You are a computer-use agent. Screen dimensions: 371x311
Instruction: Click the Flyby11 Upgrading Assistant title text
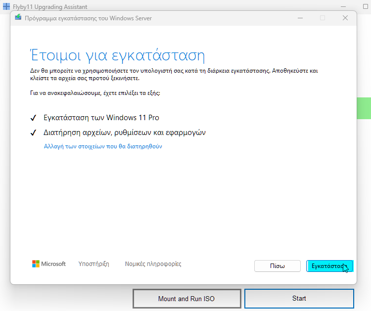[50, 7]
